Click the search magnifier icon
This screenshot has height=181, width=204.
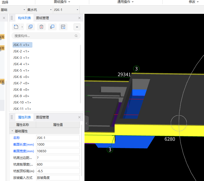(x=76, y=36)
